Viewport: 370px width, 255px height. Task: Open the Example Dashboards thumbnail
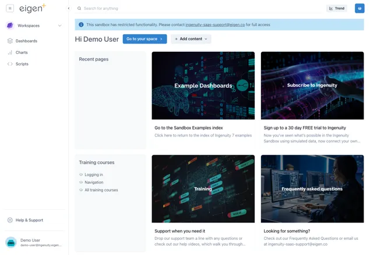coord(203,85)
